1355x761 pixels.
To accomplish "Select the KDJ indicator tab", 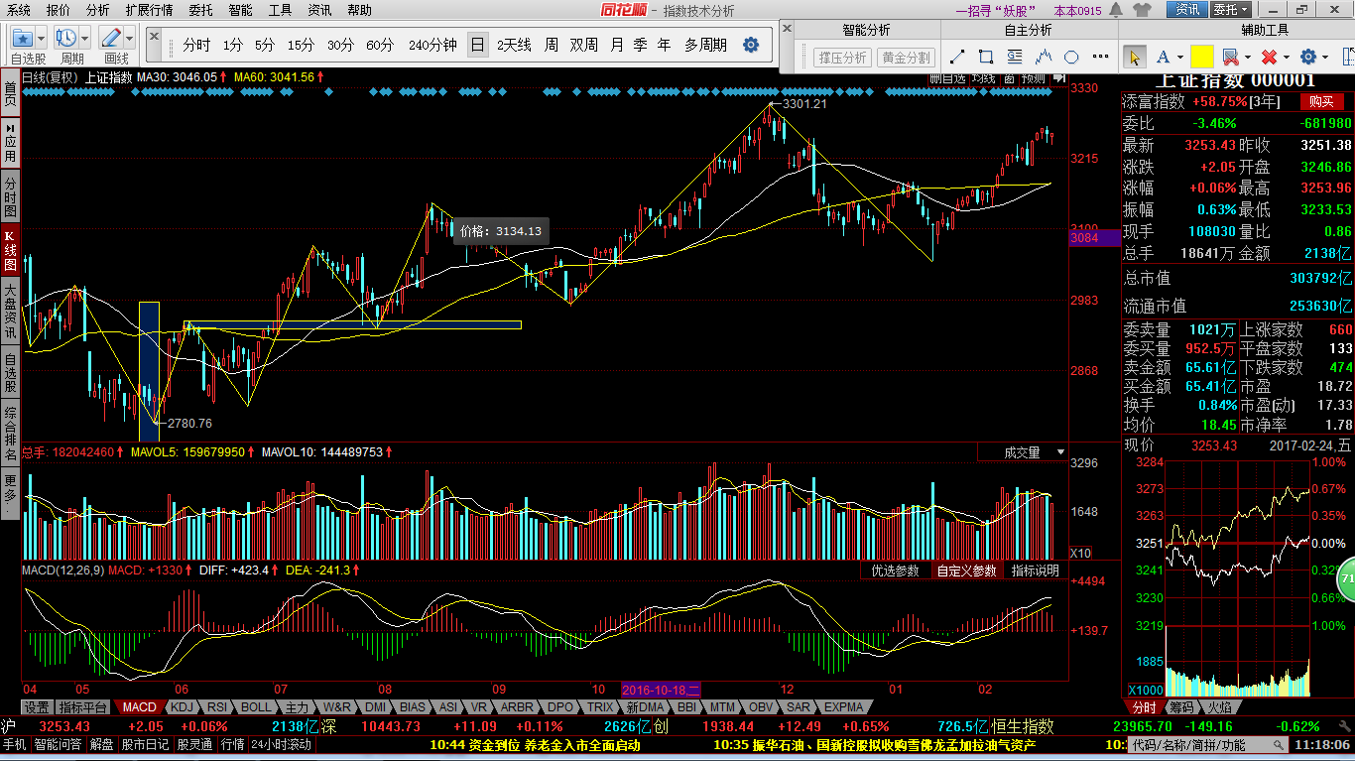I will tap(182, 707).
